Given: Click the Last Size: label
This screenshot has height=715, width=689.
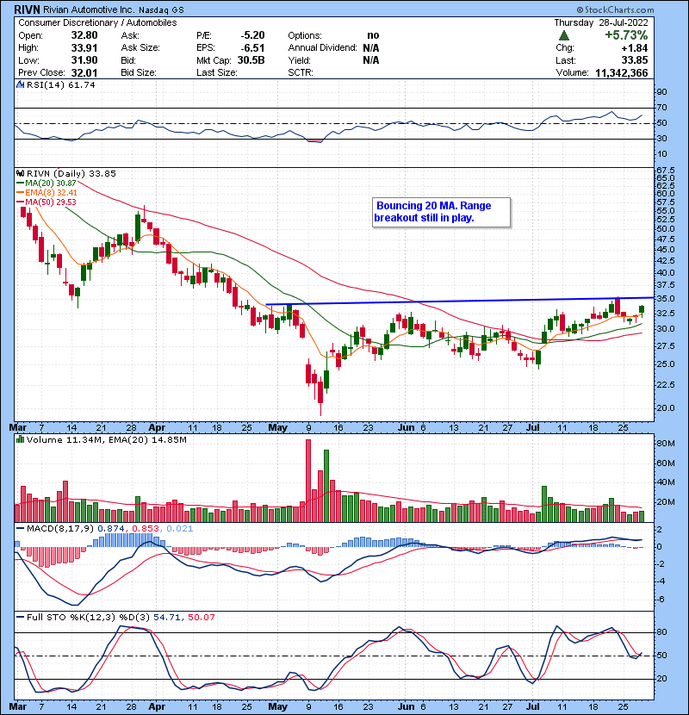Looking at the screenshot, I should (216, 72).
